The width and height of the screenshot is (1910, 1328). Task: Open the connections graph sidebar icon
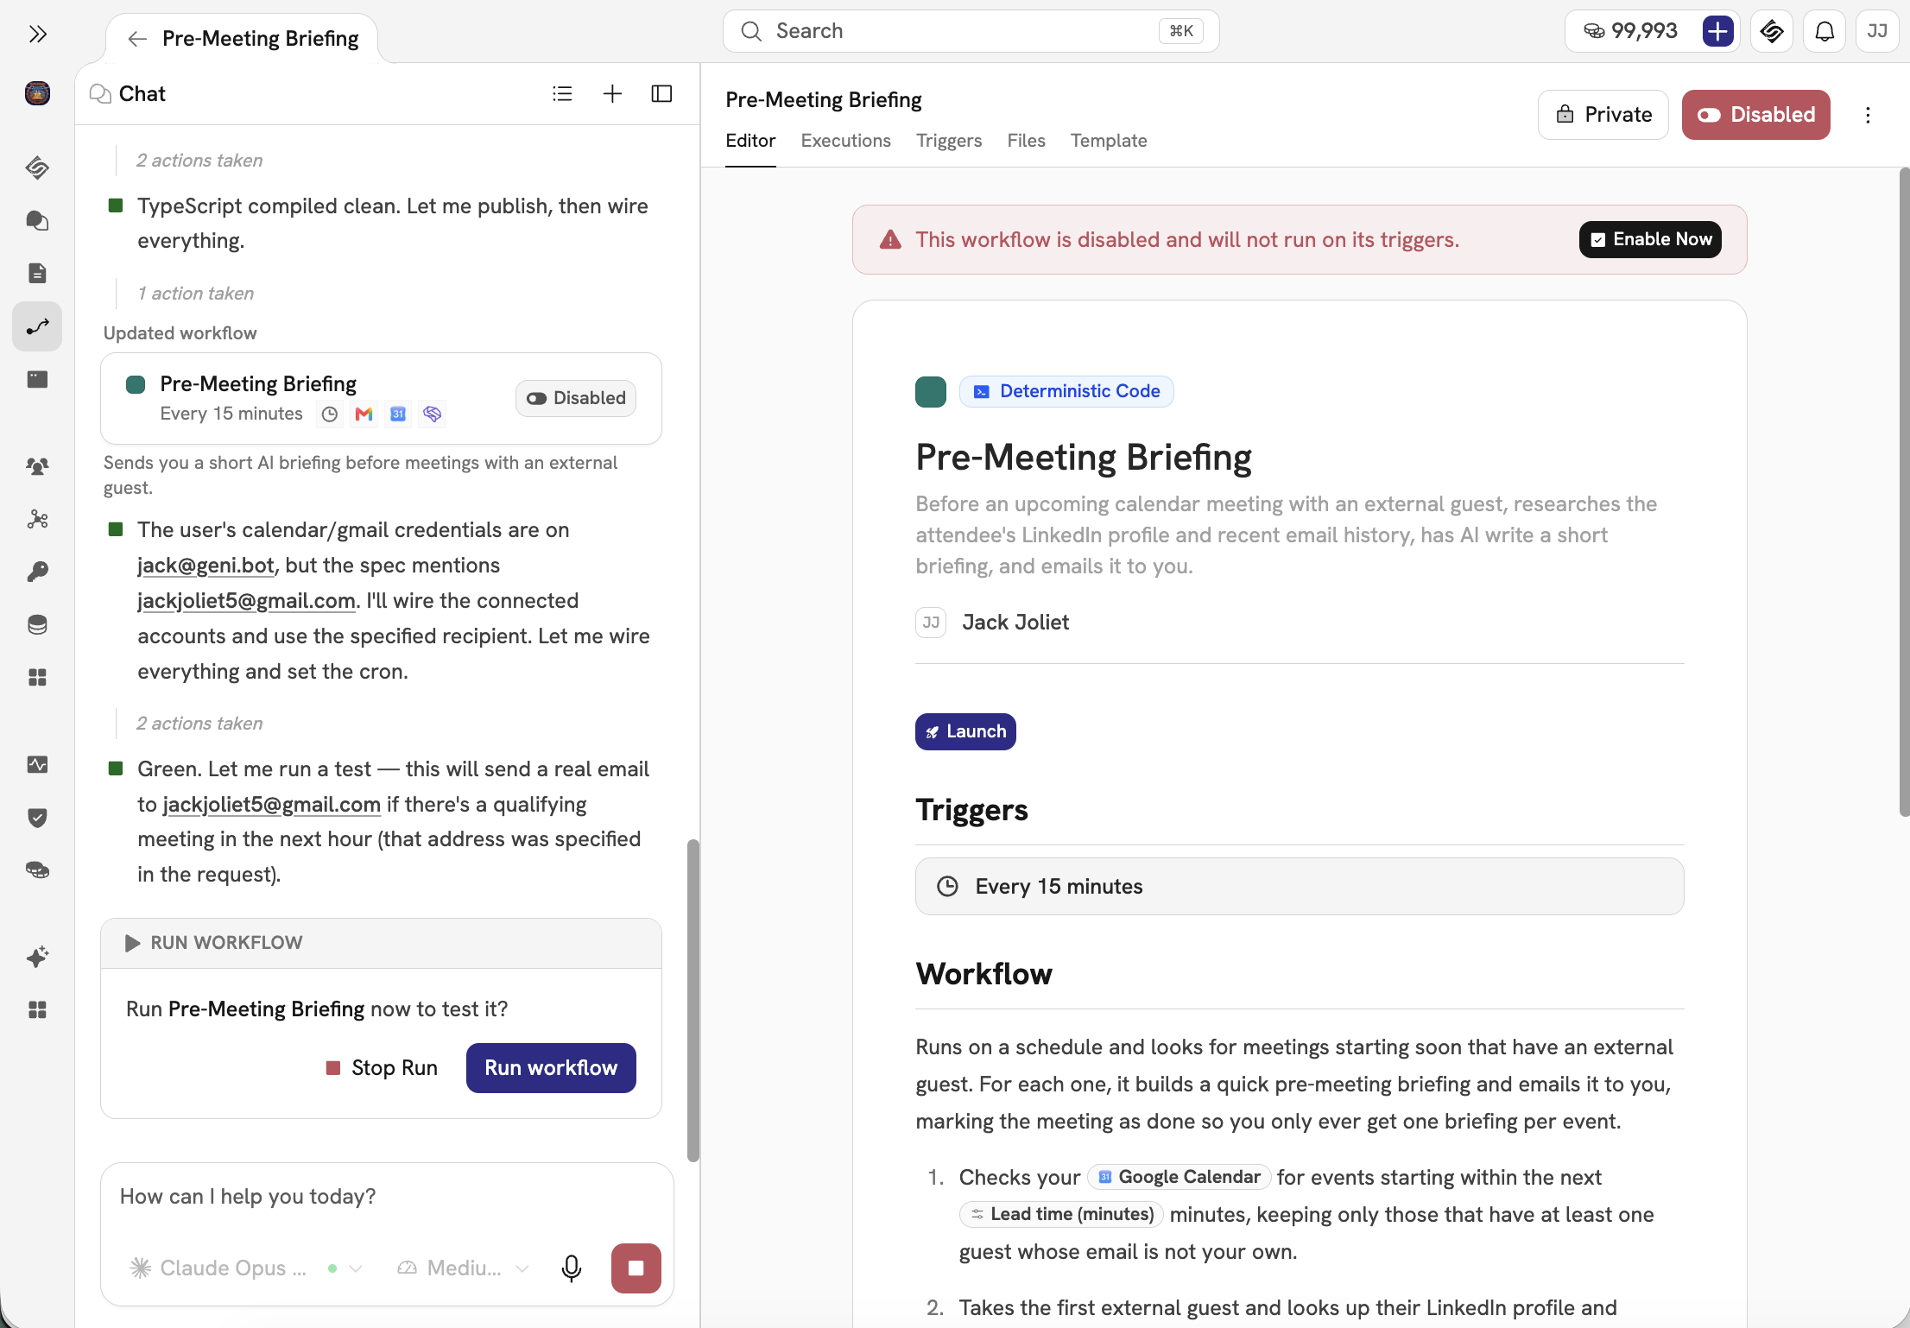37,519
